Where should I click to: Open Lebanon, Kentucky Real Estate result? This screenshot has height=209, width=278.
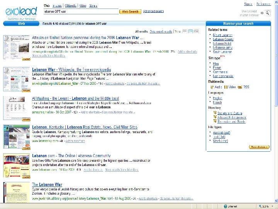click(x=85, y=127)
